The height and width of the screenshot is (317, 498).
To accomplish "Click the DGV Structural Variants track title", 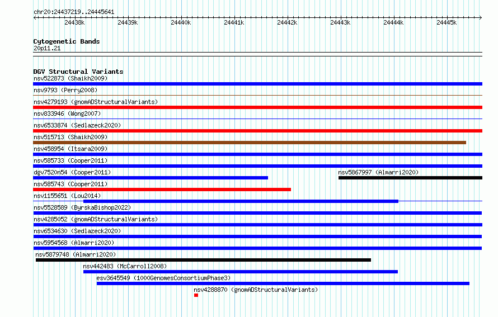I will (78, 72).
